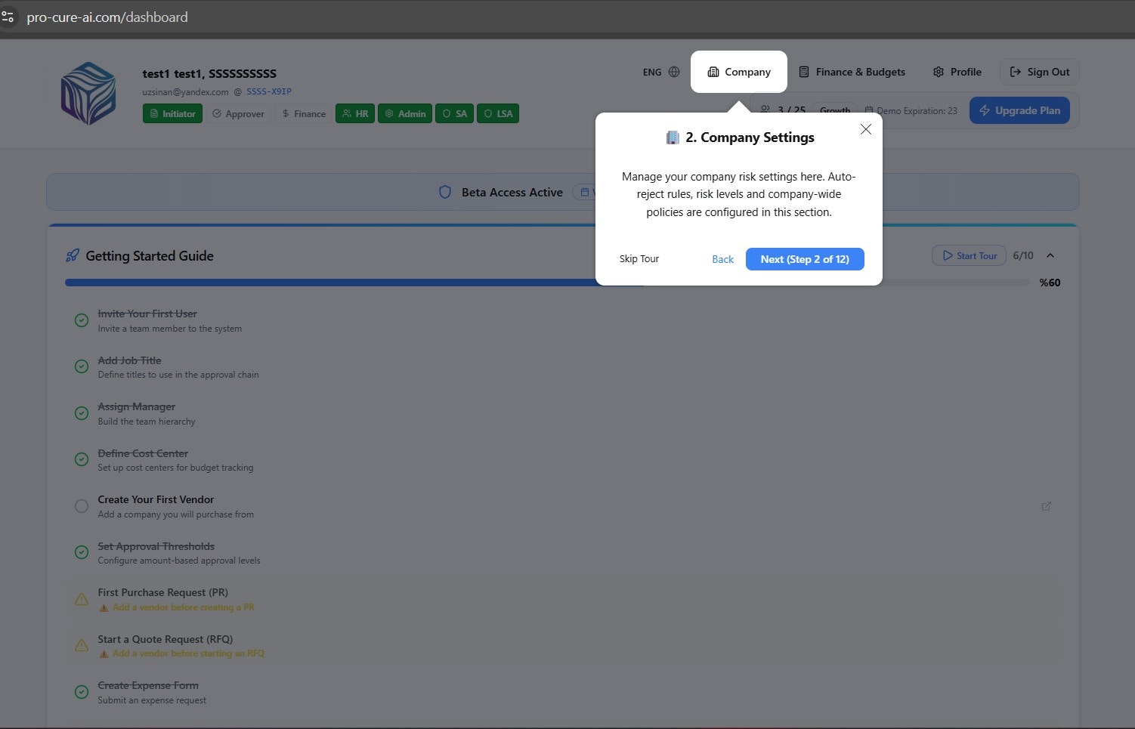The image size is (1135, 729).
Task: Click the Next (Step 2 of 12) button
Action: 805,259
